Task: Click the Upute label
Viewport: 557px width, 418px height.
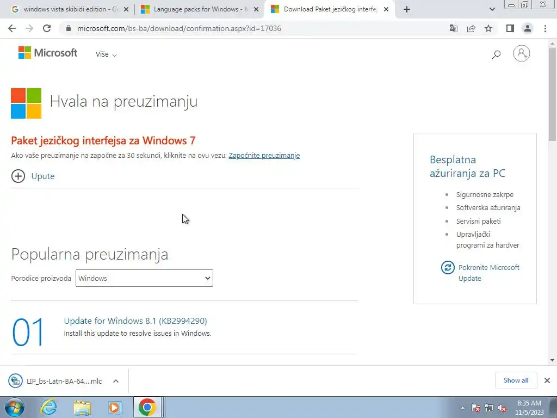Action: (x=43, y=176)
